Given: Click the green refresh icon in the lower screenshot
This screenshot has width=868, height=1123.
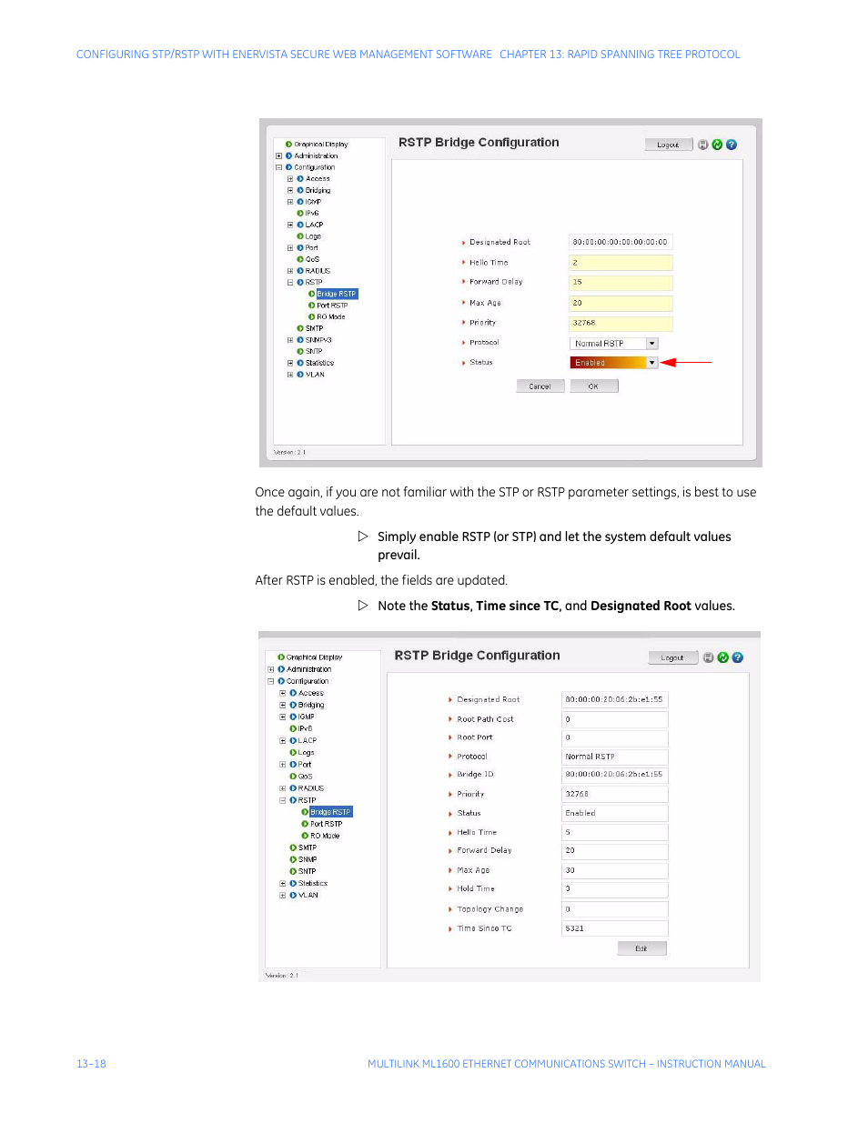Looking at the screenshot, I should pyautogui.click(x=723, y=657).
